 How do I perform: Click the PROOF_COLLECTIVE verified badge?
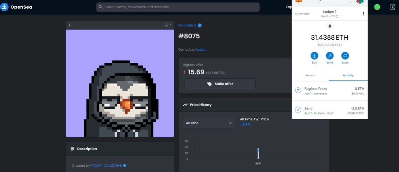(125, 165)
